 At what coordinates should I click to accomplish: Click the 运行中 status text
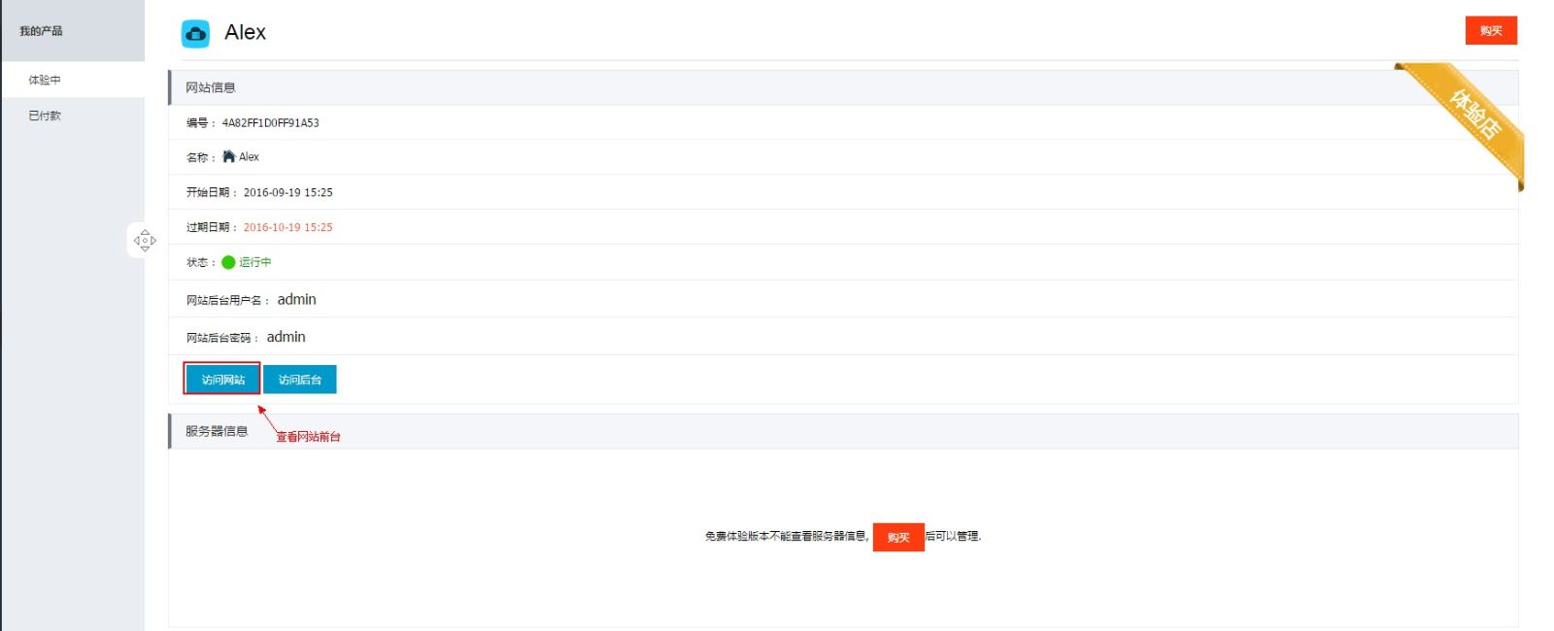pos(255,262)
